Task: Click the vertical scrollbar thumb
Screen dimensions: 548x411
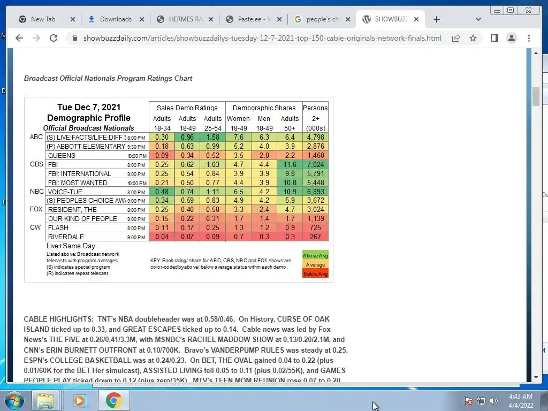Action: (536, 96)
